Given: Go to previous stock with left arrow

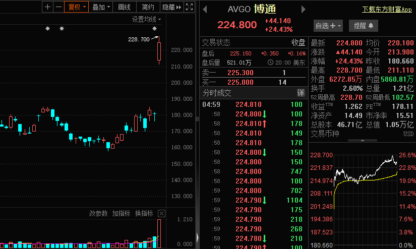Looking at the screenshot, I should tap(205, 10).
